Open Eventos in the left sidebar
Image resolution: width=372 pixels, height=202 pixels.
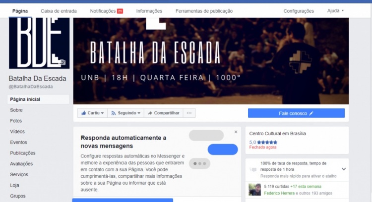[x=18, y=142]
